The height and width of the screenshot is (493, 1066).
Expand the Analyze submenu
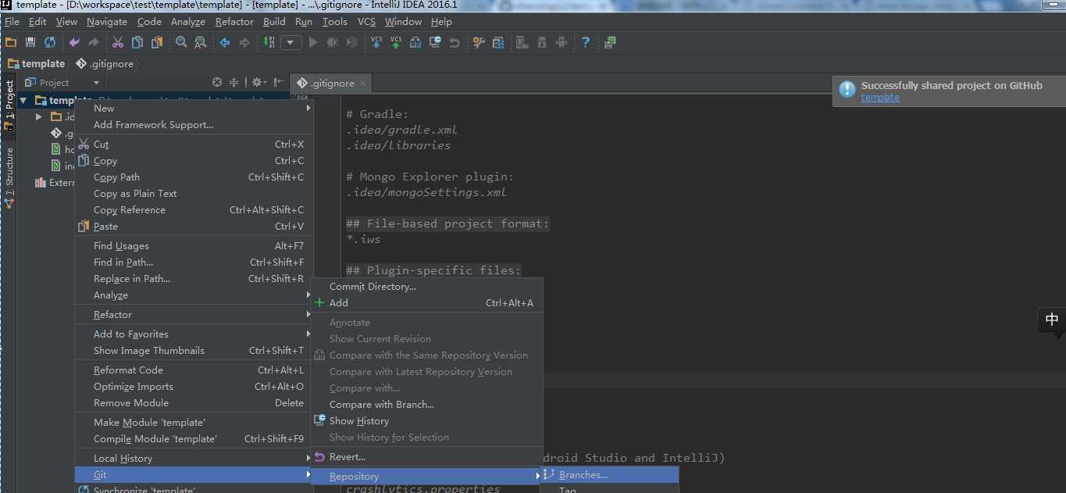(x=194, y=295)
